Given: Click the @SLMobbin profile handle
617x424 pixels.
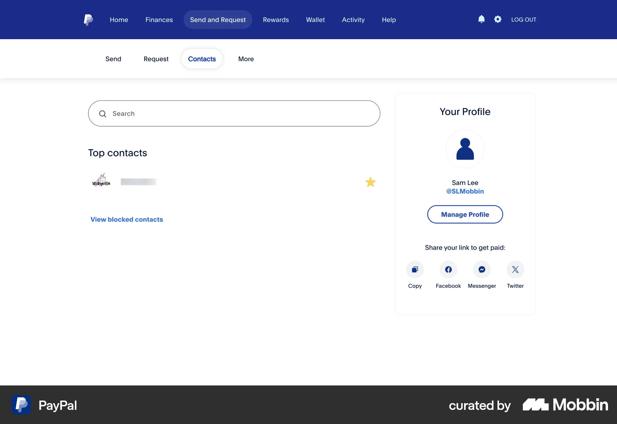Looking at the screenshot, I should [x=465, y=191].
